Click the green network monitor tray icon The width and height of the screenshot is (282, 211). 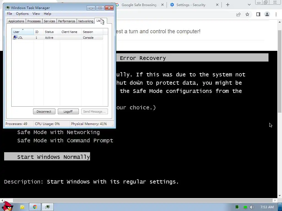(x=245, y=207)
